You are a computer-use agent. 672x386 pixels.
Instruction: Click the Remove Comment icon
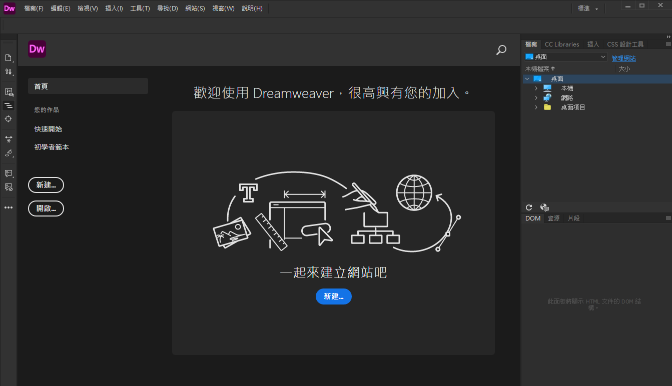(x=9, y=187)
